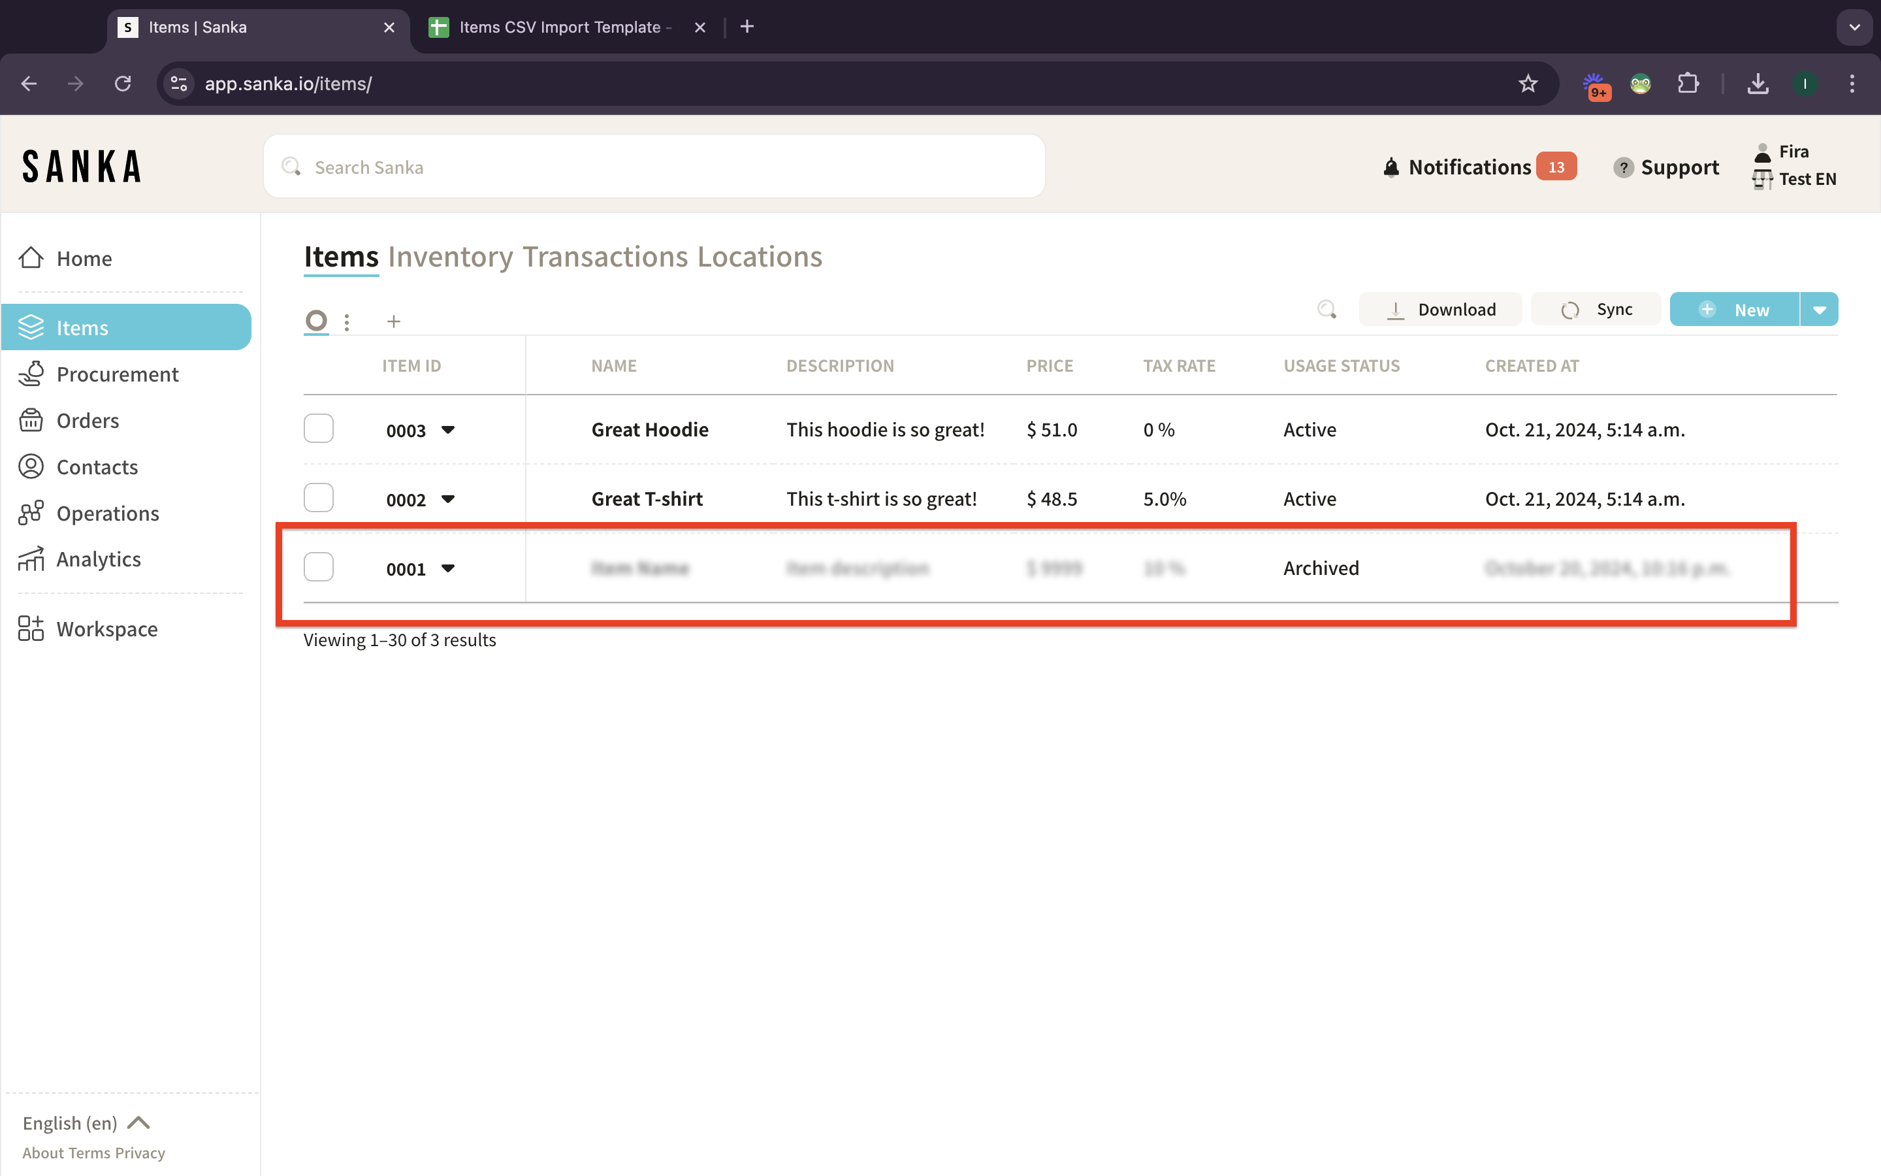
Task: Open Procurement from the sidebar icon
Action: [x=31, y=374]
